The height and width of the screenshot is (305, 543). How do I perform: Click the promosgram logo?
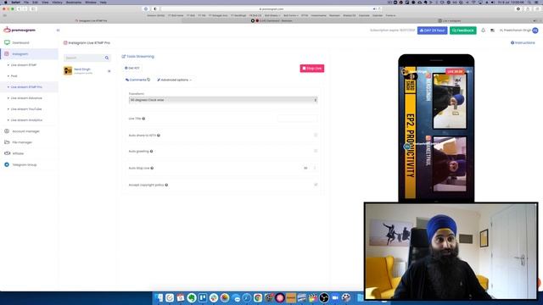(20, 30)
